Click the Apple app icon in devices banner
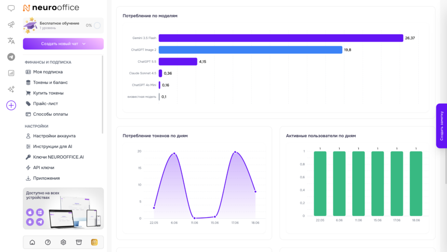447x252 pixels. [30, 212]
